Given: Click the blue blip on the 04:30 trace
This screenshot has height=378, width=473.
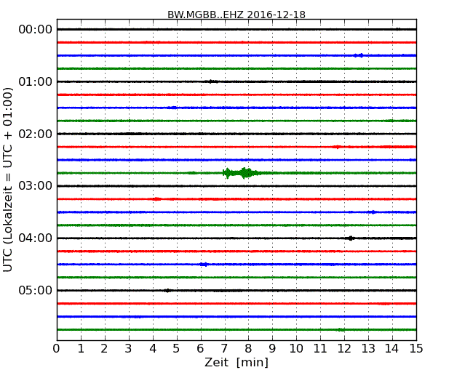Looking at the screenshot, I should click(204, 265).
